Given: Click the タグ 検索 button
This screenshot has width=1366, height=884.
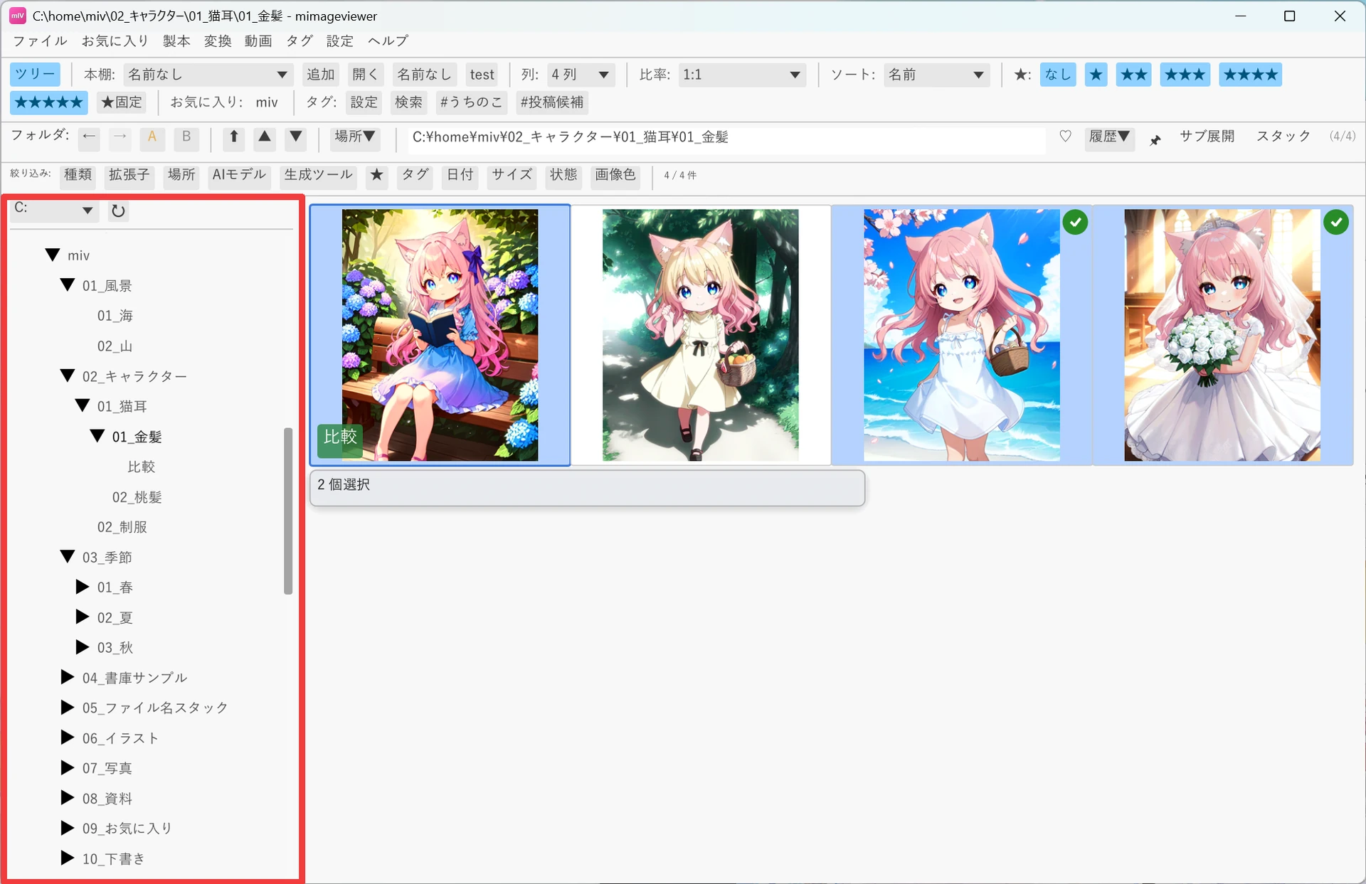Looking at the screenshot, I should point(408,102).
